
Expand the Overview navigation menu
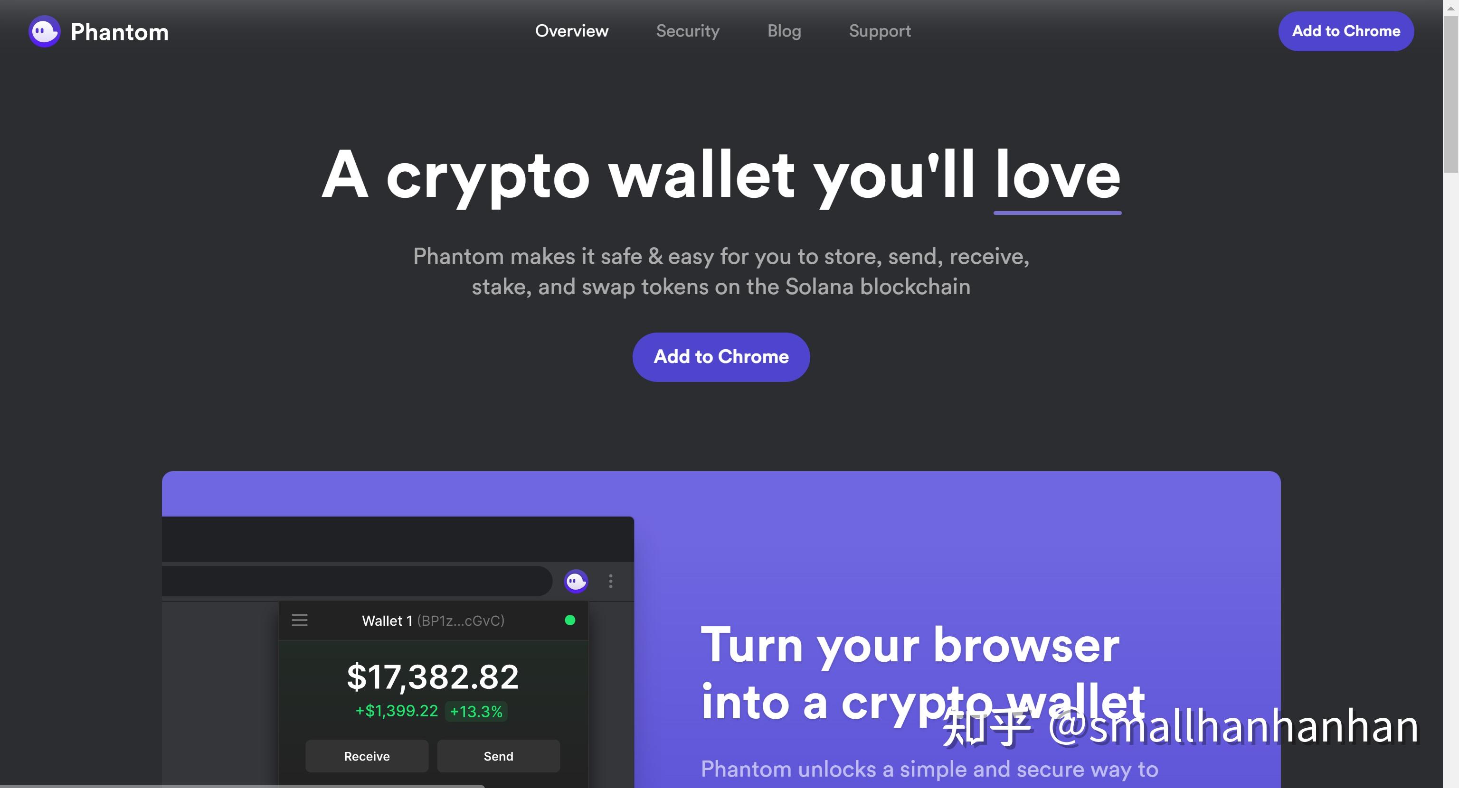[572, 31]
